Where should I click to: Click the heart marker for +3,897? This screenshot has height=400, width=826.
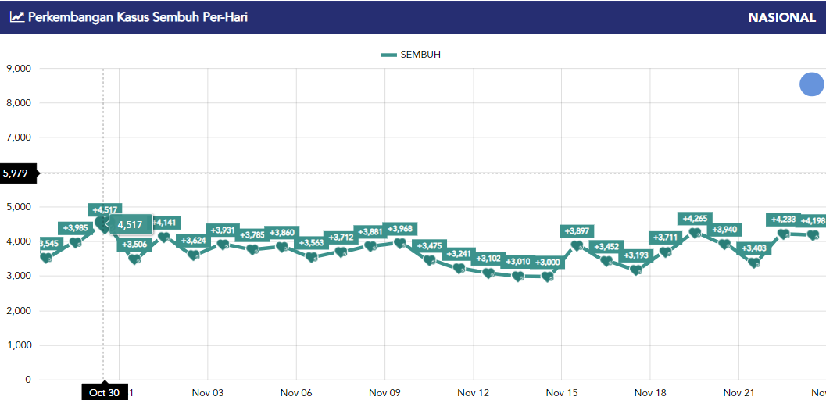click(x=577, y=246)
